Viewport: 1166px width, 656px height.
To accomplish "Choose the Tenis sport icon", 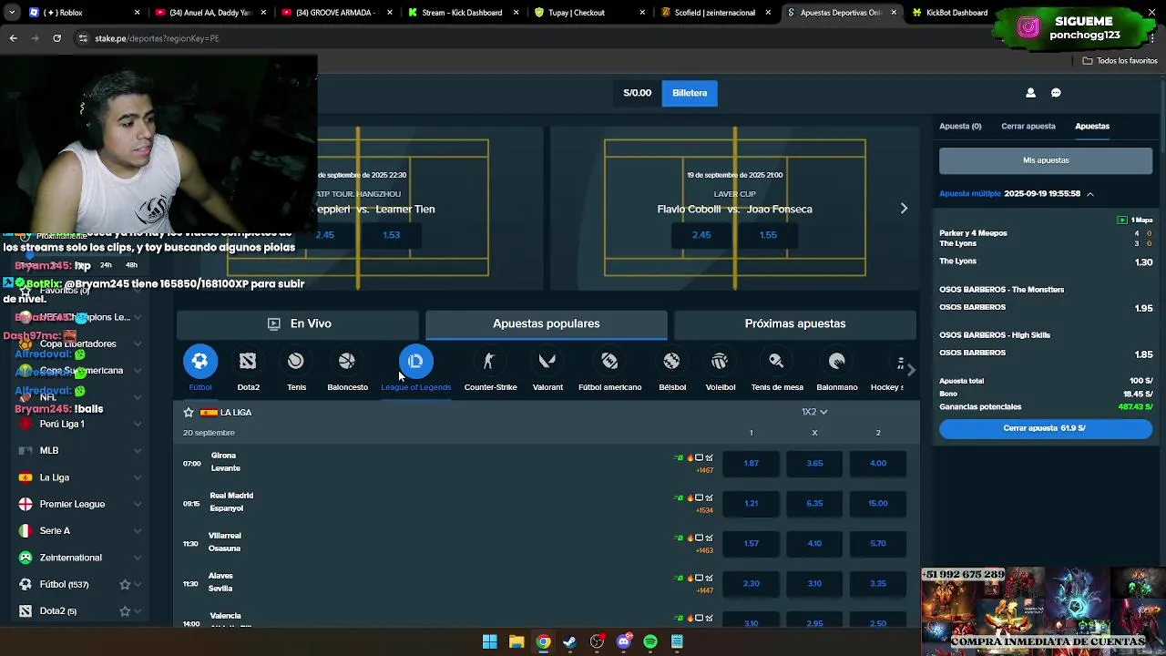I will [296, 362].
